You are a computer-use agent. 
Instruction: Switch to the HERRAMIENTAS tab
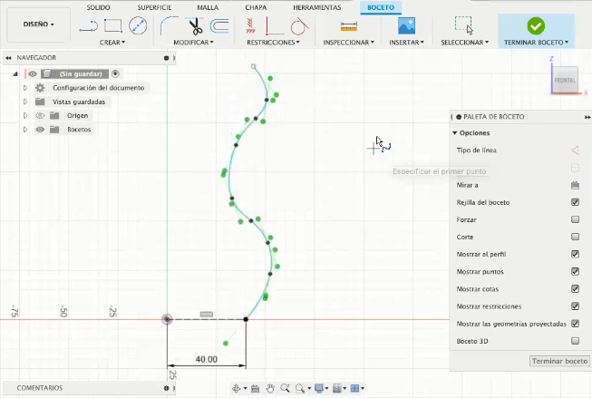[316, 7]
